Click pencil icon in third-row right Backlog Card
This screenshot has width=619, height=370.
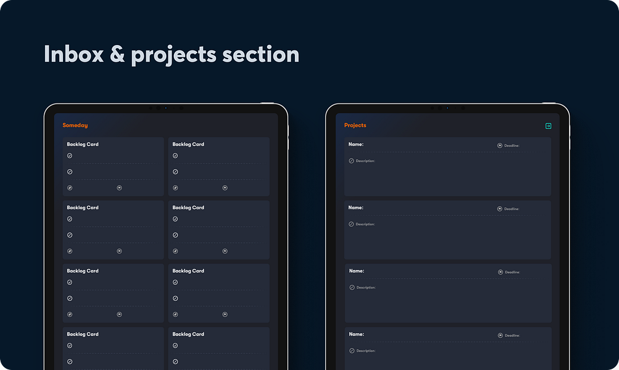pyautogui.click(x=175, y=298)
